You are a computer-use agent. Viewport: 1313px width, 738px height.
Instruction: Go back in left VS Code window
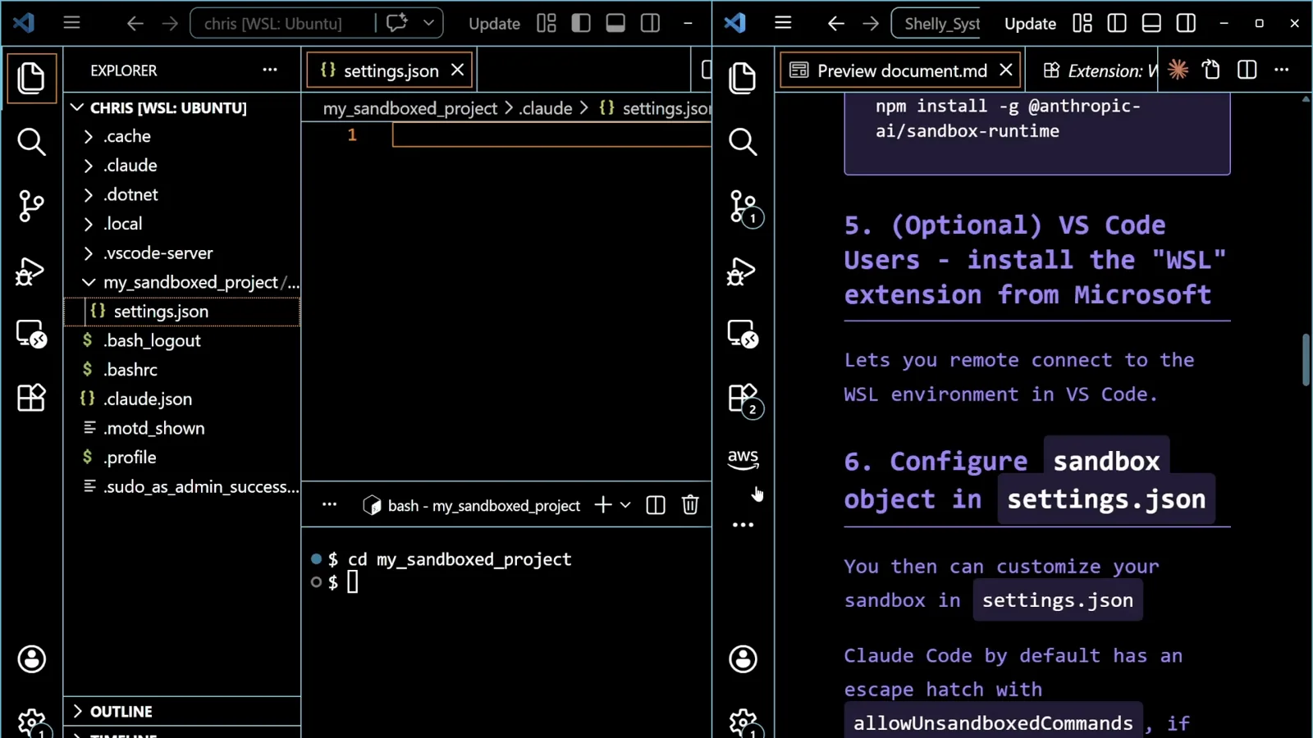(x=135, y=23)
